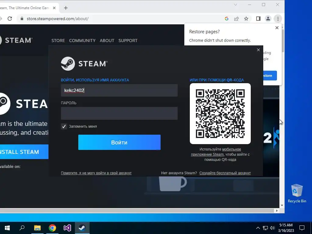312x234 pixels.
Task: Open Chrome from the taskbar
Action: tap(52, 228)
